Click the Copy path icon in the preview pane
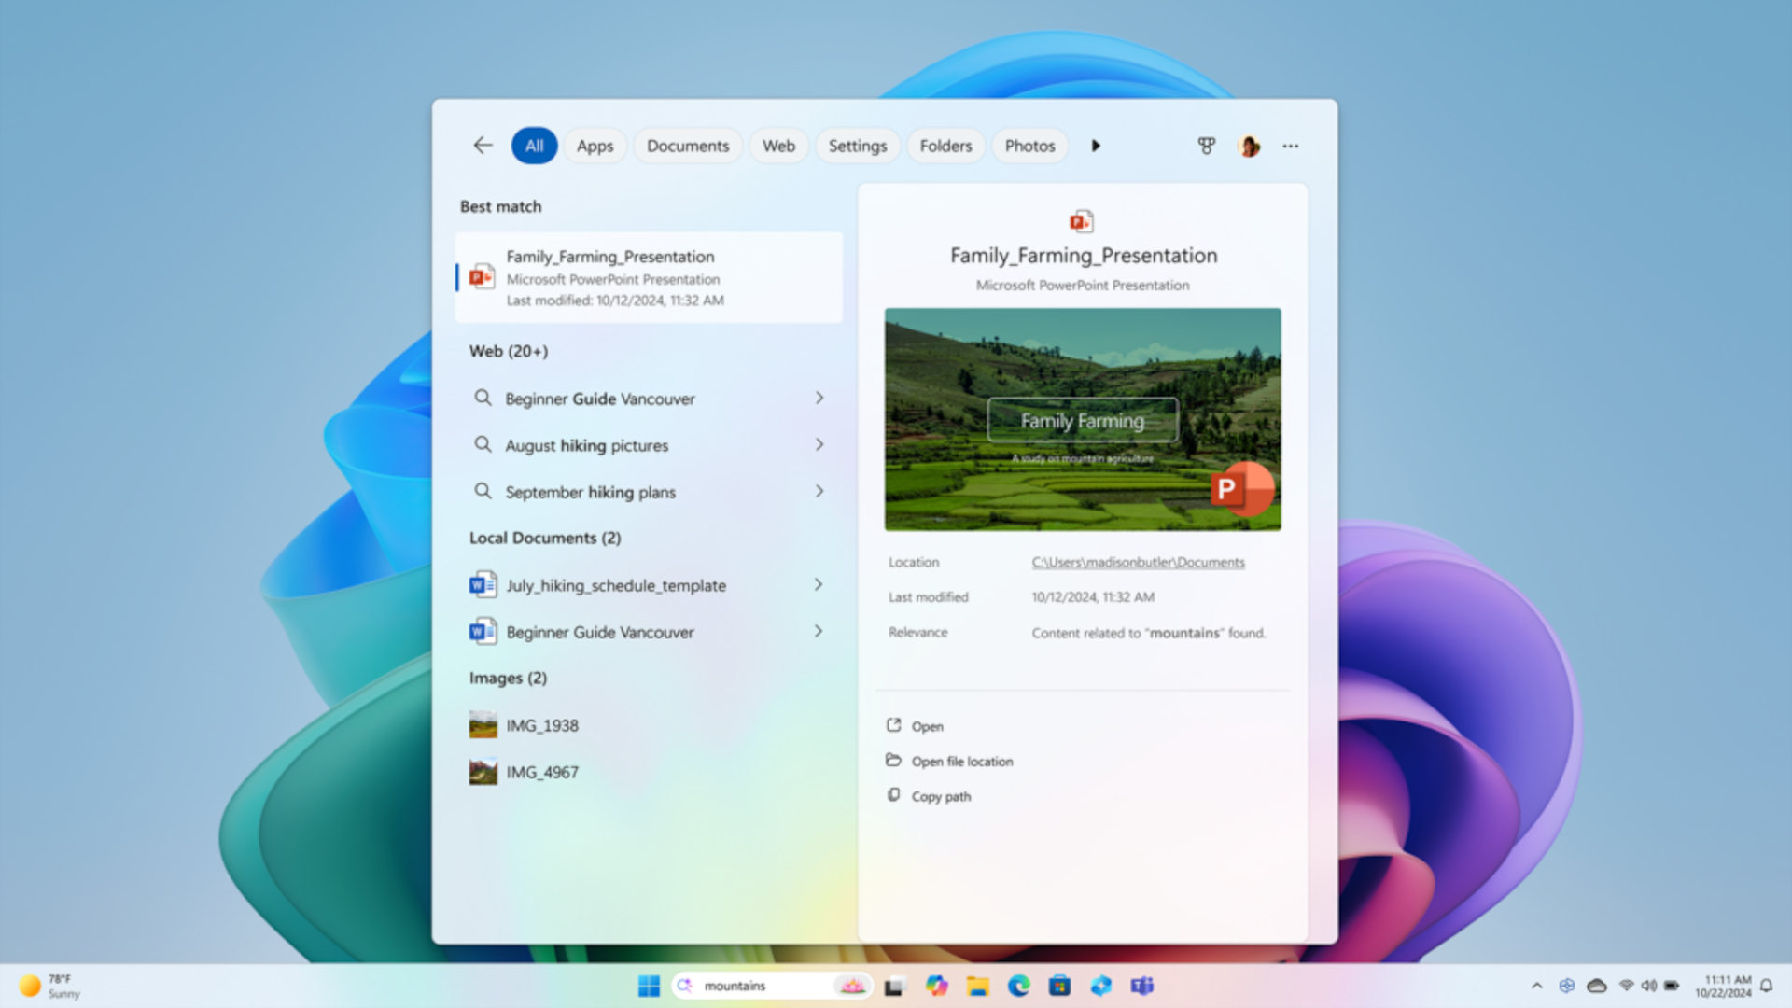 895,795
